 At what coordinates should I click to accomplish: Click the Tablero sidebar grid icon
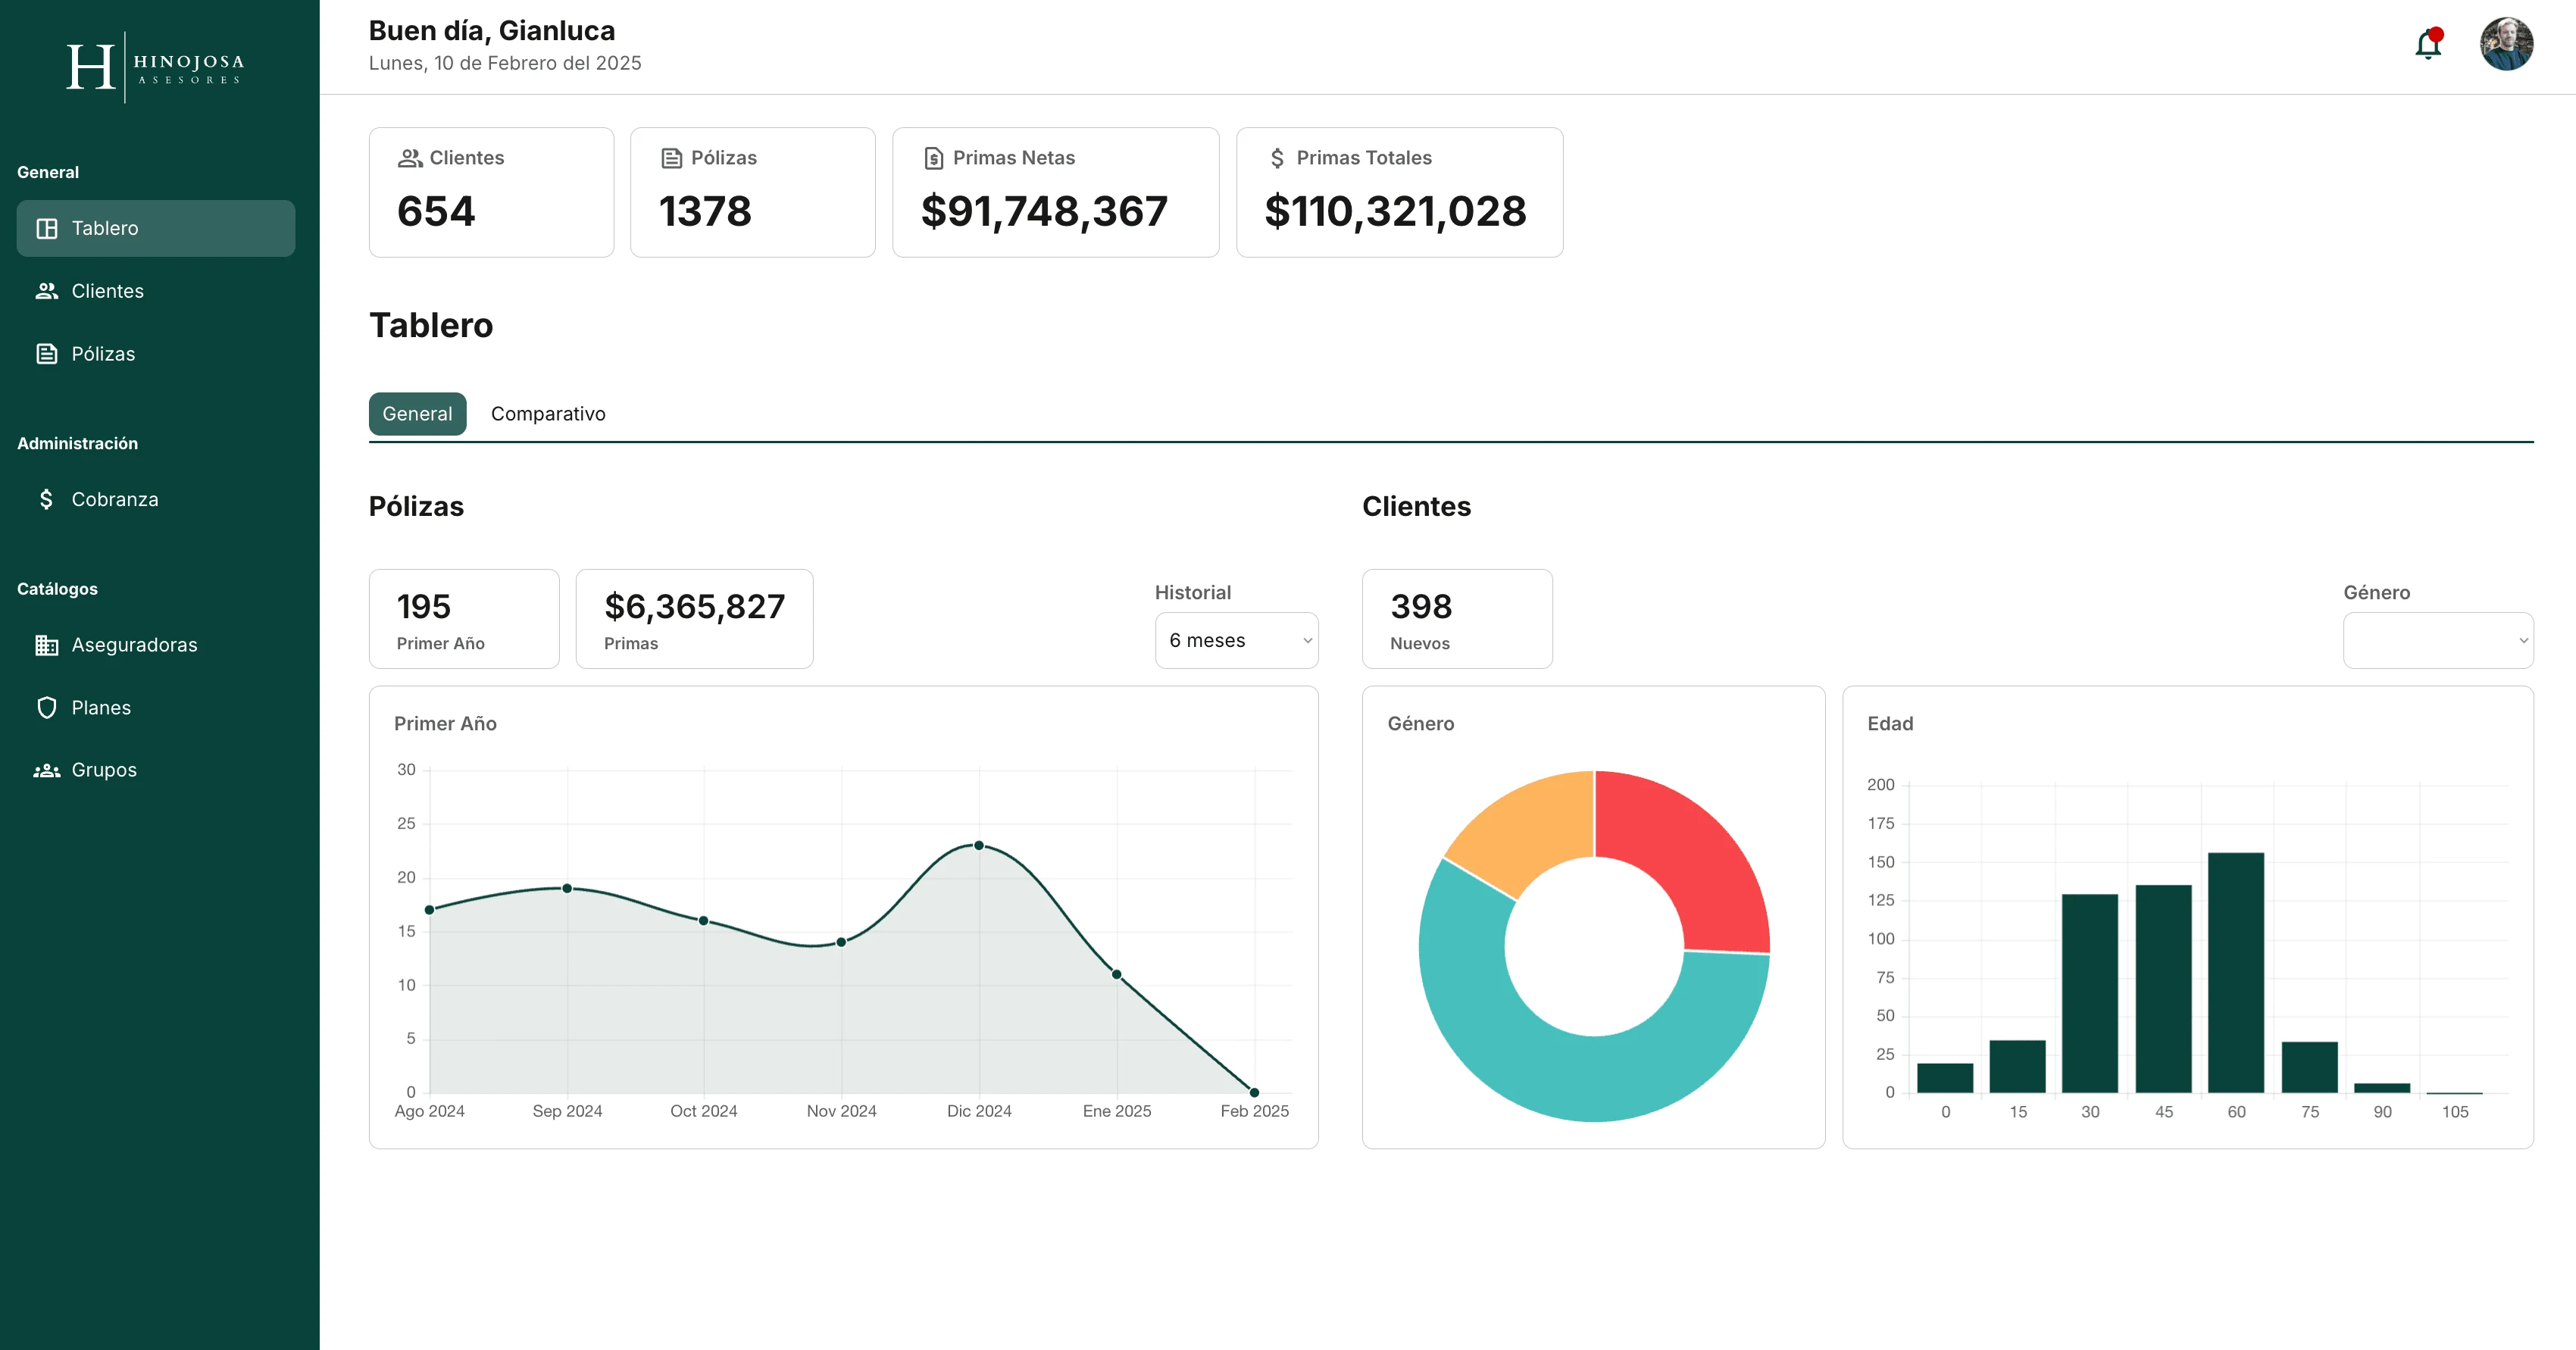tap(47, 228)
